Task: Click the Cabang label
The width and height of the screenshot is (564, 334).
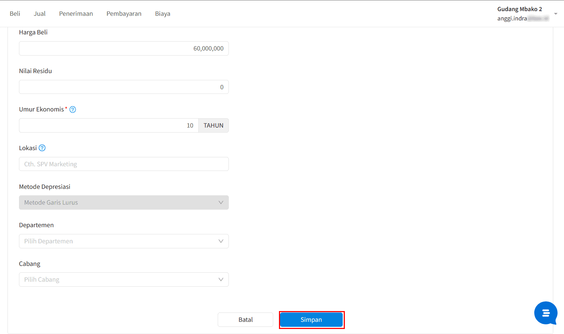Action: pos(30,264)
